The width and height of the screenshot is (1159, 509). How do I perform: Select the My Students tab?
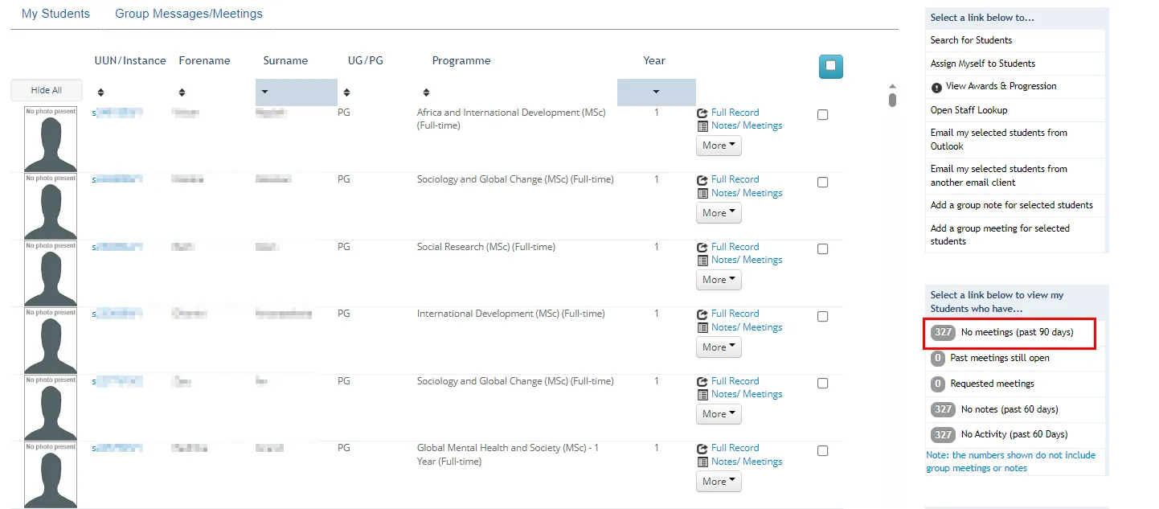(55, 13)
